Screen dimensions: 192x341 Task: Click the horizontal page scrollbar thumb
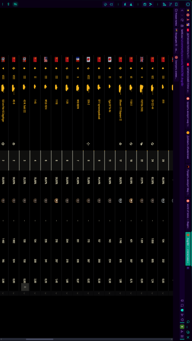tap(40, 339)
